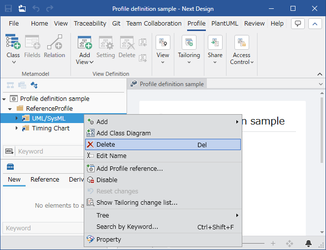326x250 pixels.
Task: Open the Tree submenu
Action: click(163, 215)
